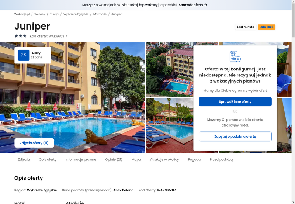Click the 7.5 rating score badge
295x204 pixels.
24,55
